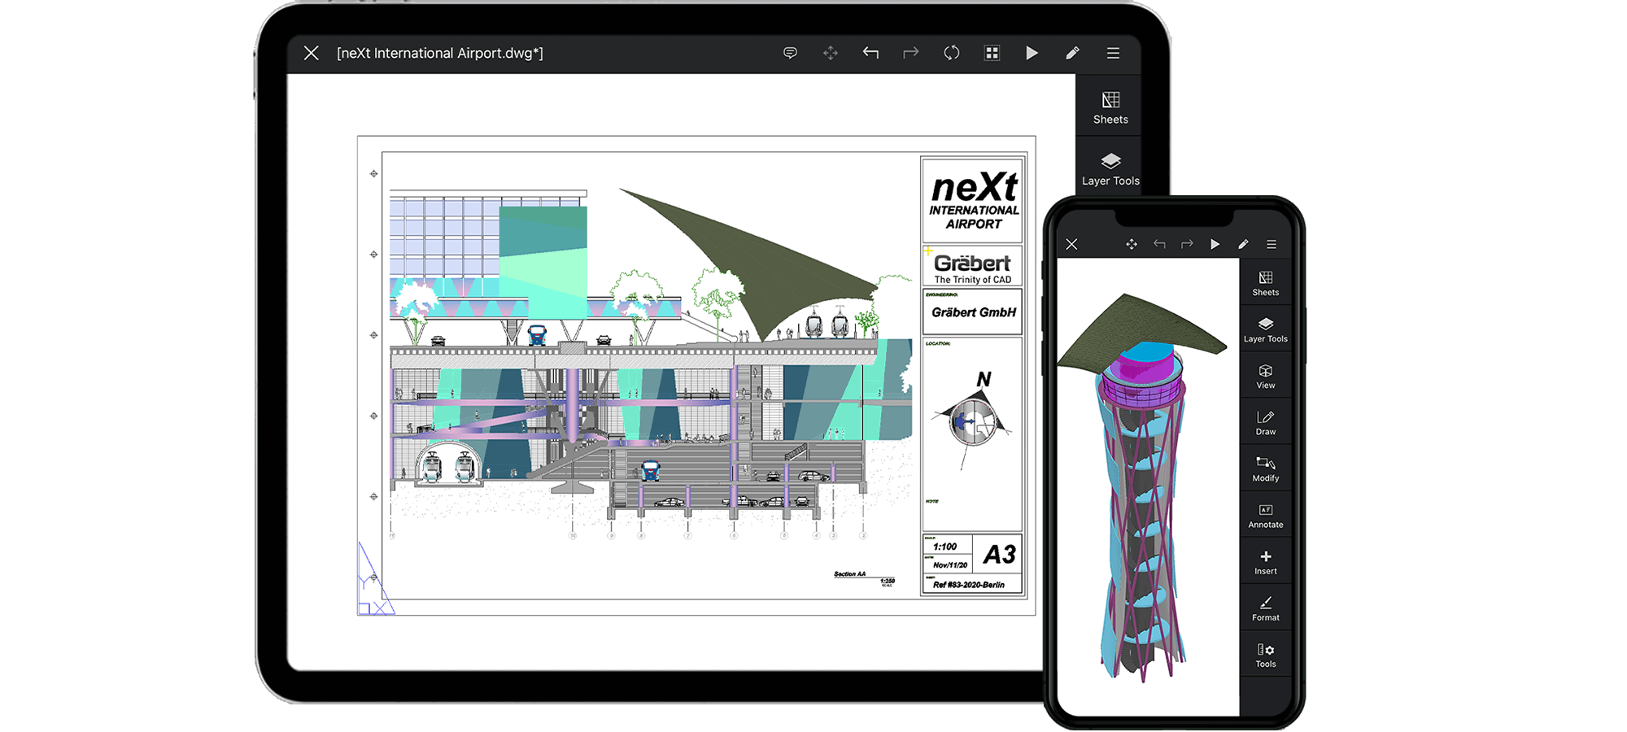Click the redo arrow on the tablet toolbar
Image resolution: width=1627 pixels, height=732 pixels.
910,53
